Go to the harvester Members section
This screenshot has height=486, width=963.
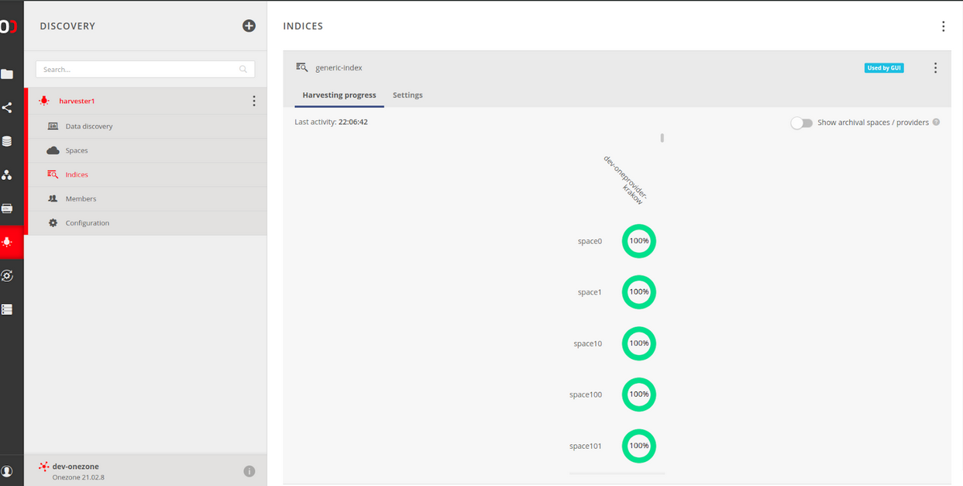click(81, 199)
